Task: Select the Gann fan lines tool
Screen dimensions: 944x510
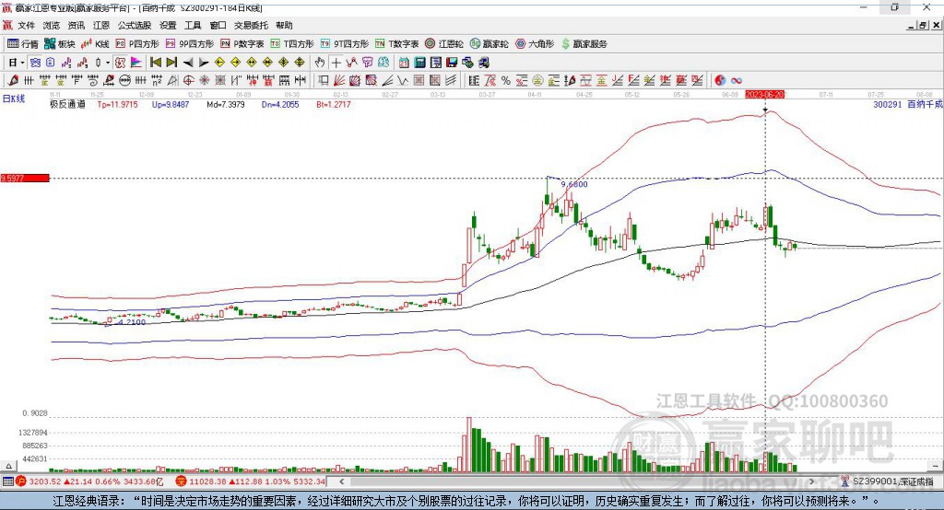Action: [x=339, y=81]
